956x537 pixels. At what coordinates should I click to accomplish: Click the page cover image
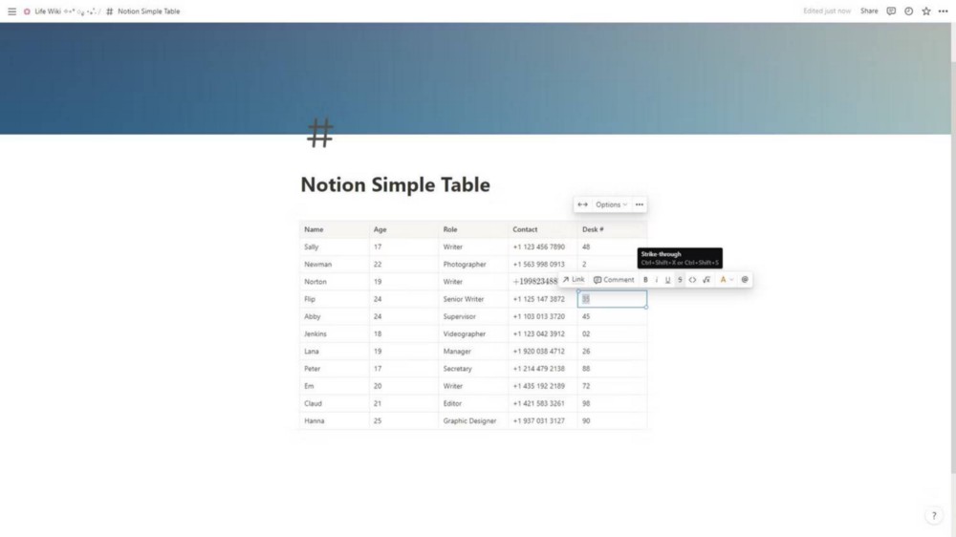click(x=475, y=78)
